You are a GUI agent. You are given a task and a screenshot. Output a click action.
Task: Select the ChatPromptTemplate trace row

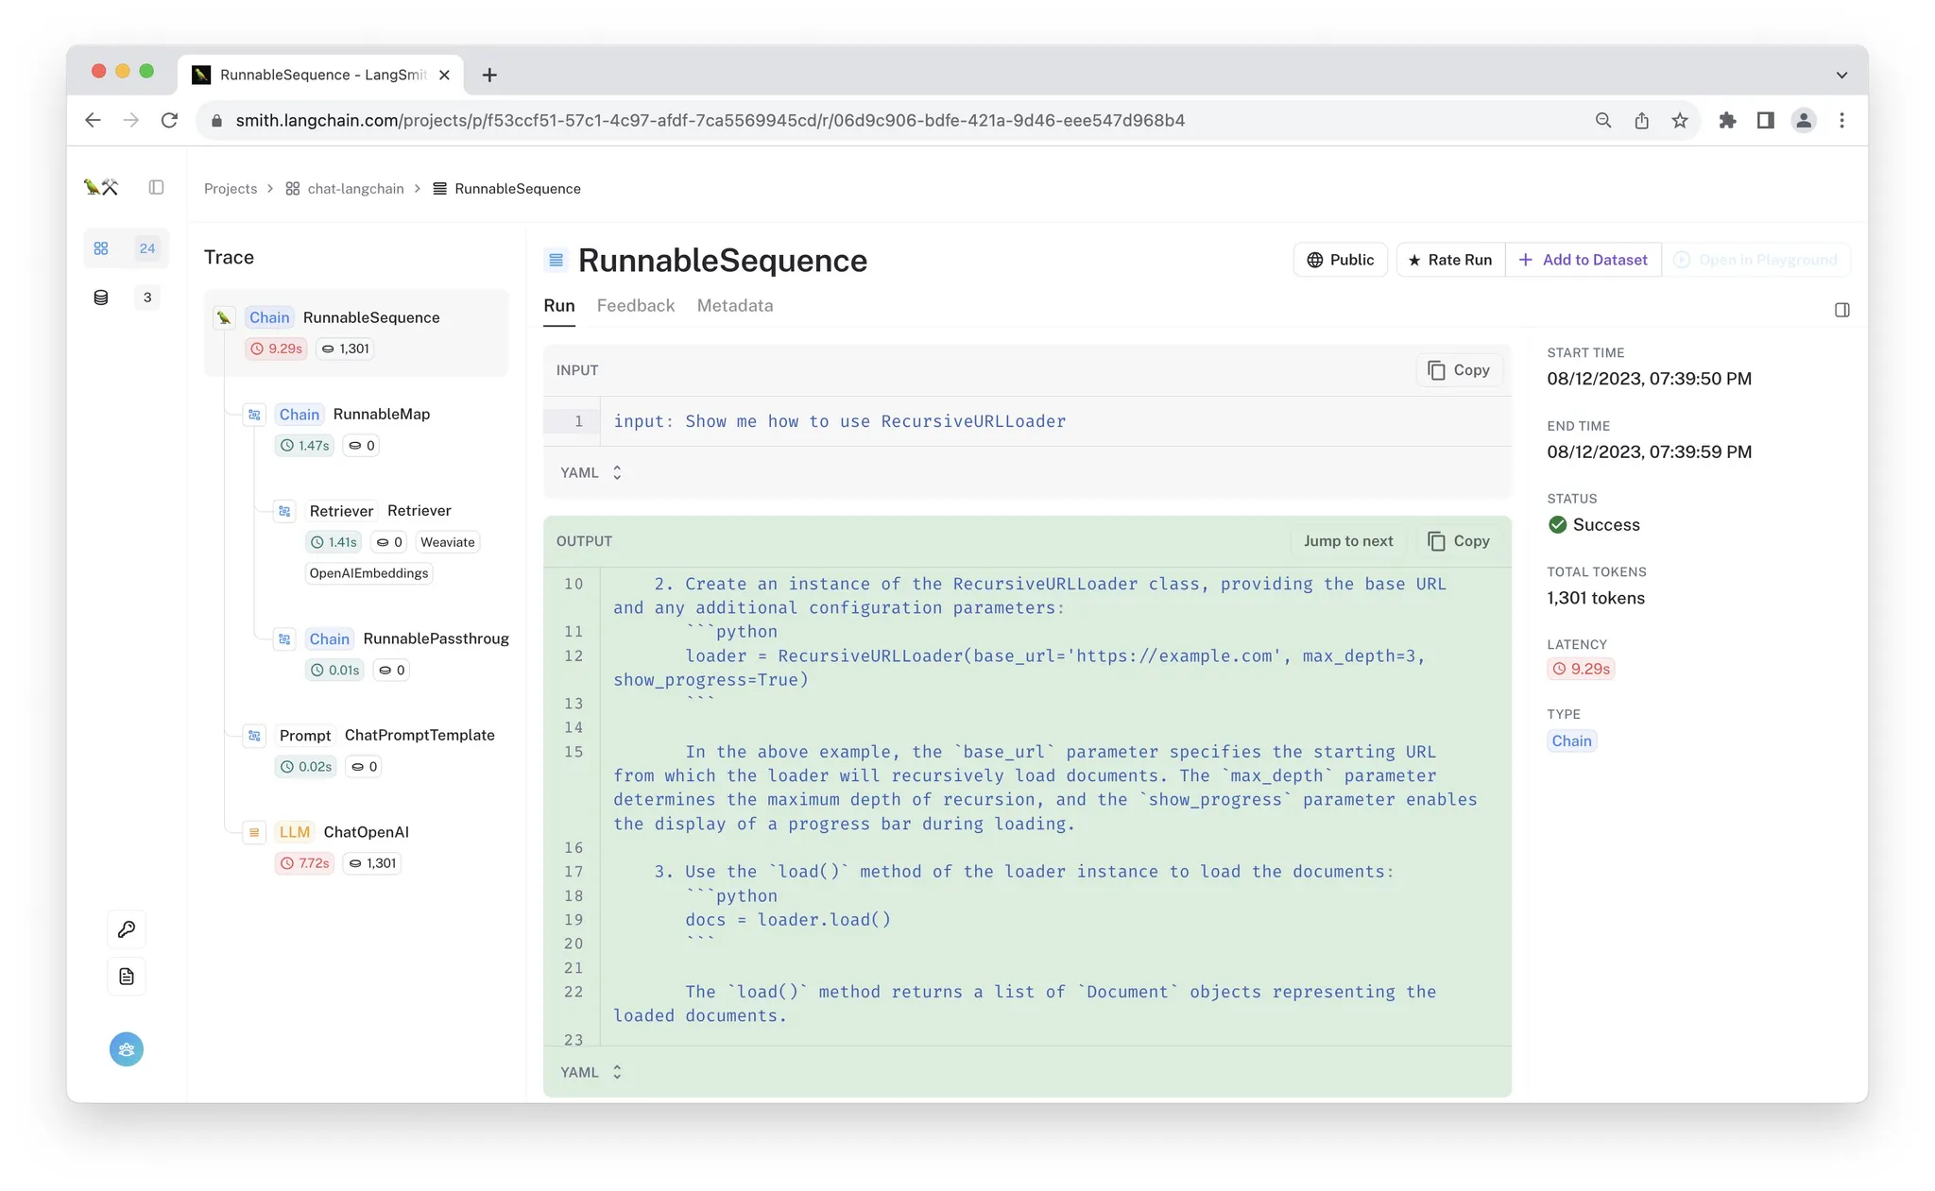(x=373, y=751)
